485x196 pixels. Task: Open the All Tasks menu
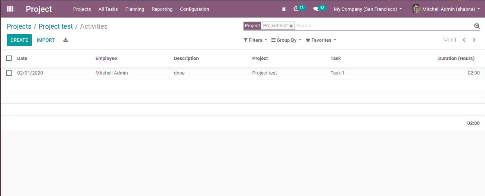(108, 9)
